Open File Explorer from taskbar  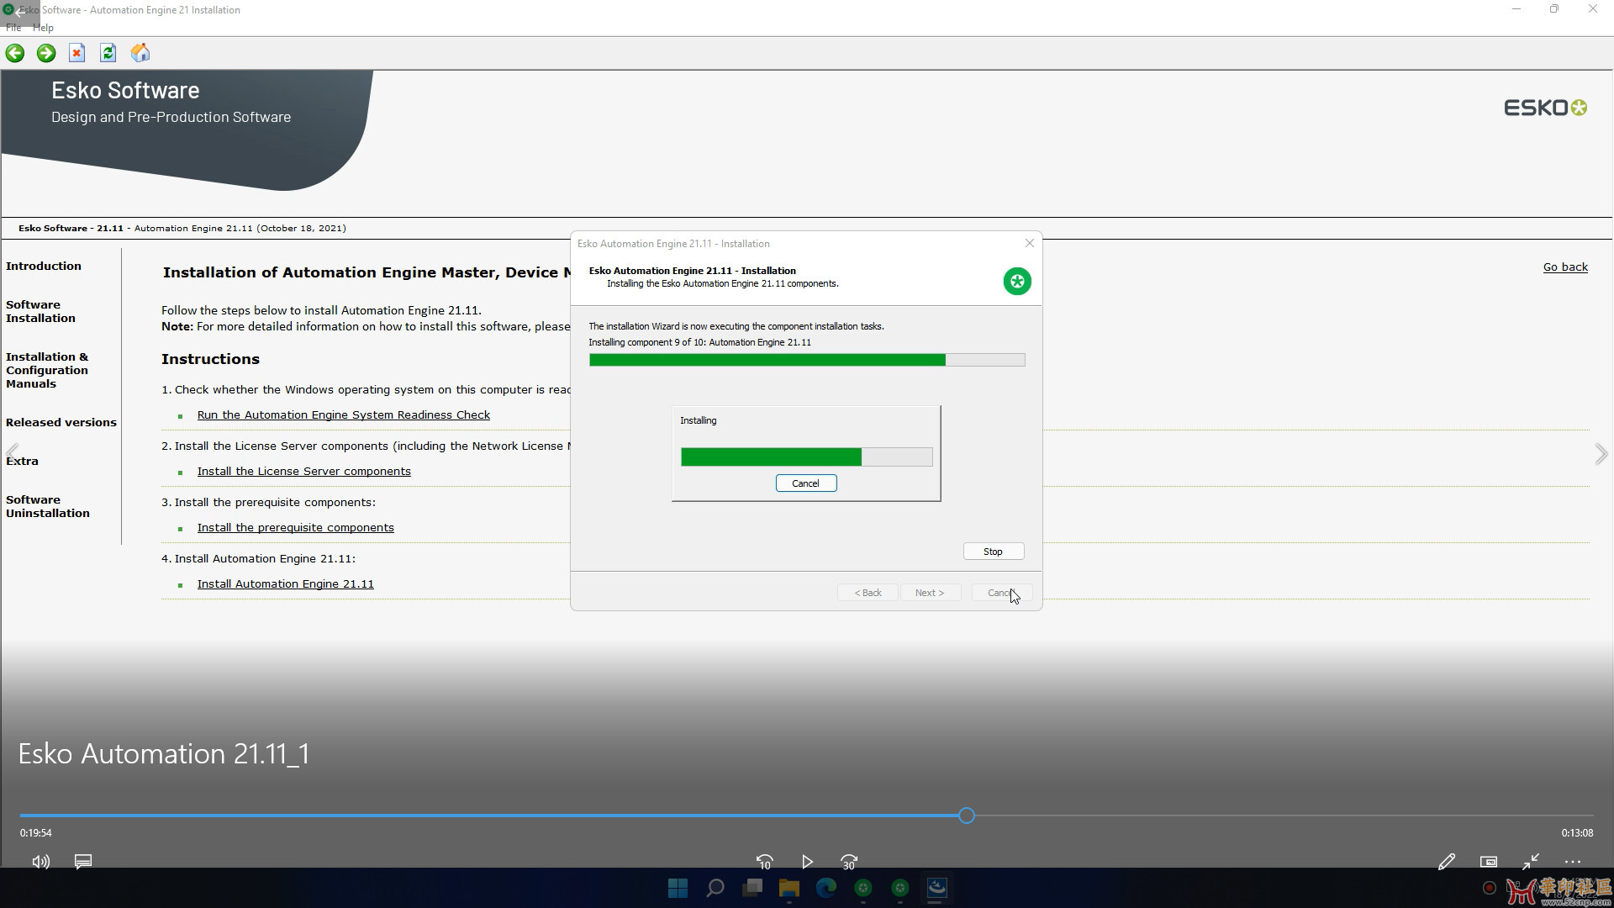point(789,888)
